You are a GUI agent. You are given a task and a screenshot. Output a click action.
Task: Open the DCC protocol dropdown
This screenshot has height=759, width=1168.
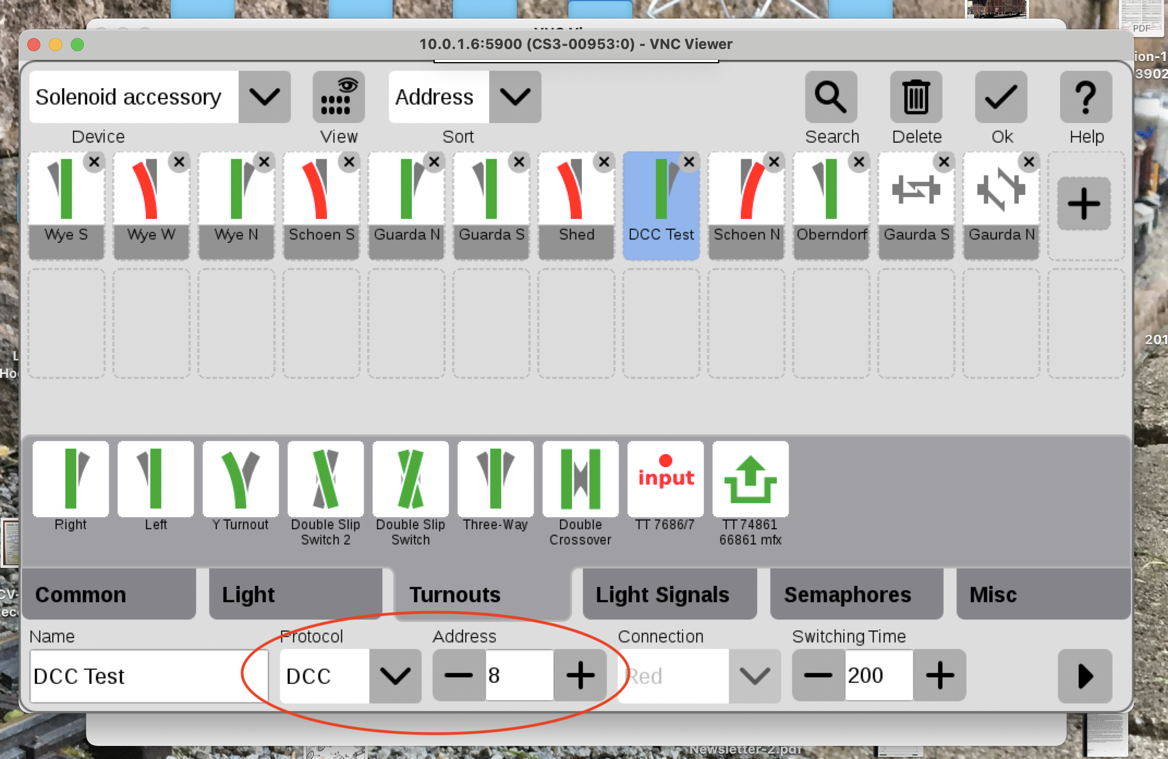coord(396,676)
